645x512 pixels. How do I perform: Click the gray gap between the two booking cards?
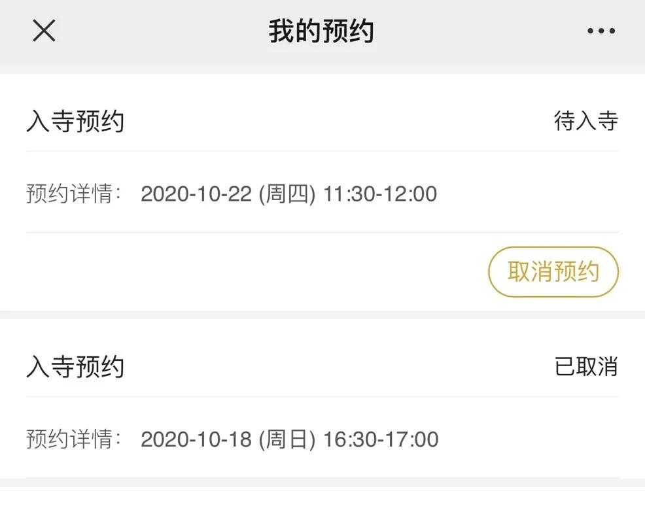point(322,315)
